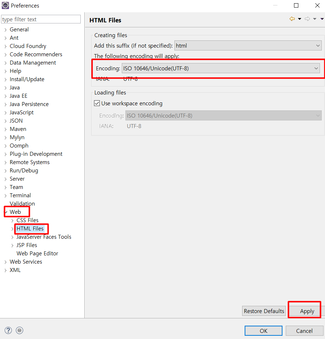This screenshot has height=339, width=325.
Task: Select Team preference category
Action: click(16, 187)
